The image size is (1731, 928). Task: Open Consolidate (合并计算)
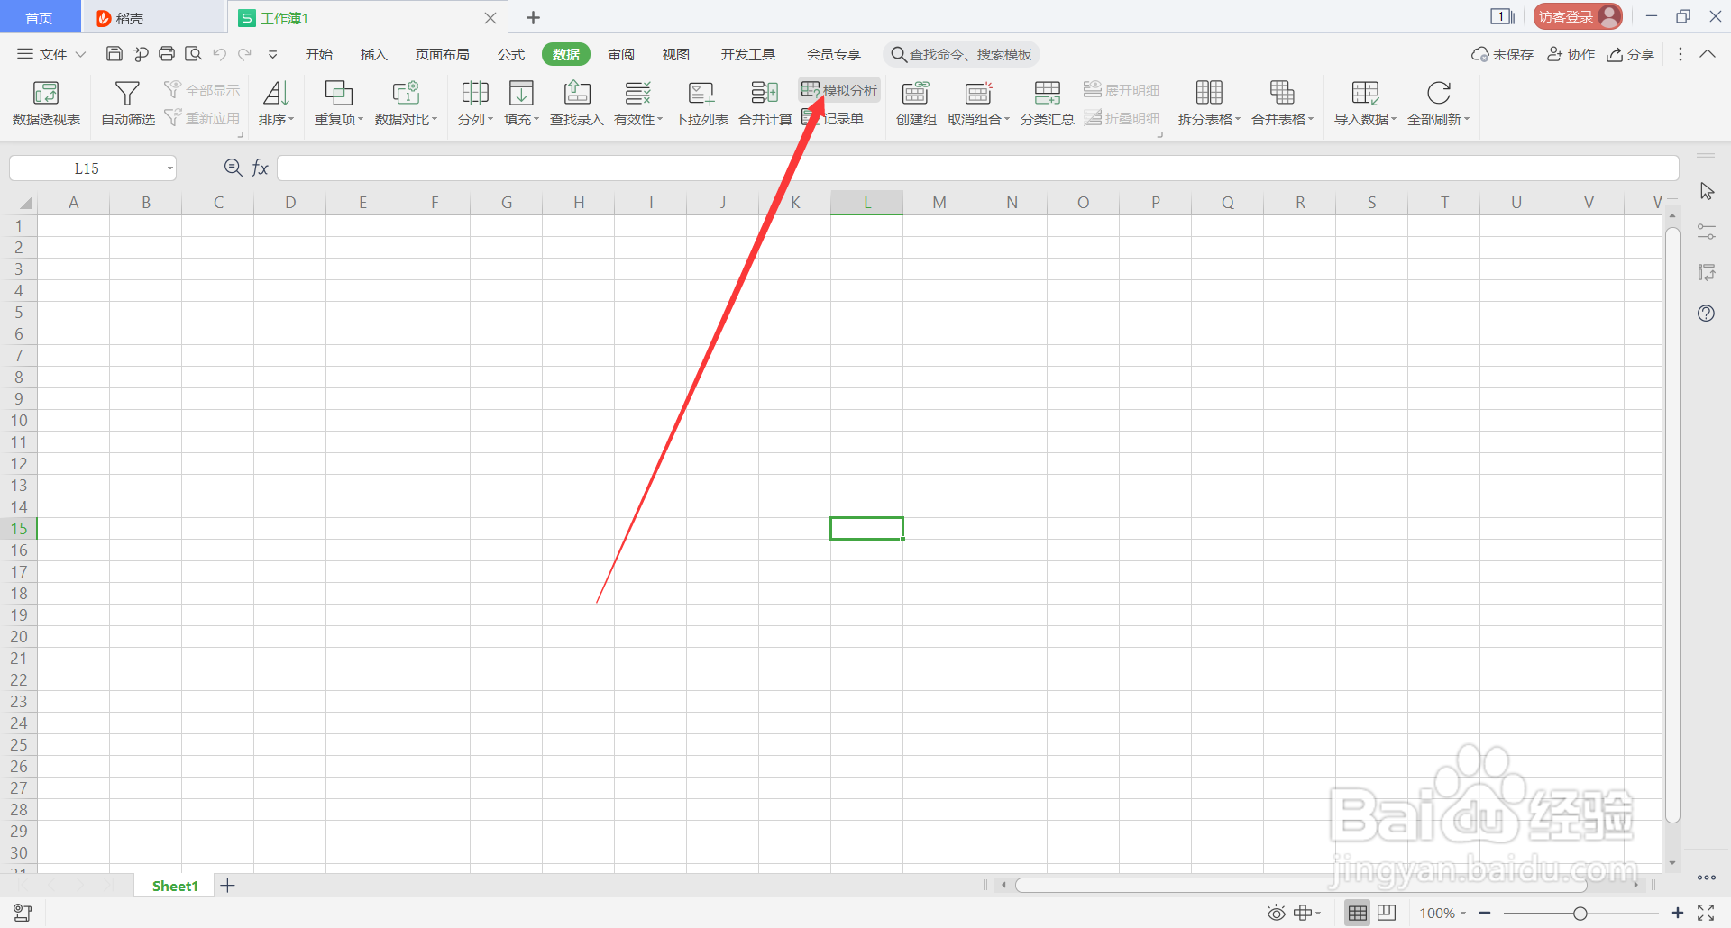[x=765, y=104]
